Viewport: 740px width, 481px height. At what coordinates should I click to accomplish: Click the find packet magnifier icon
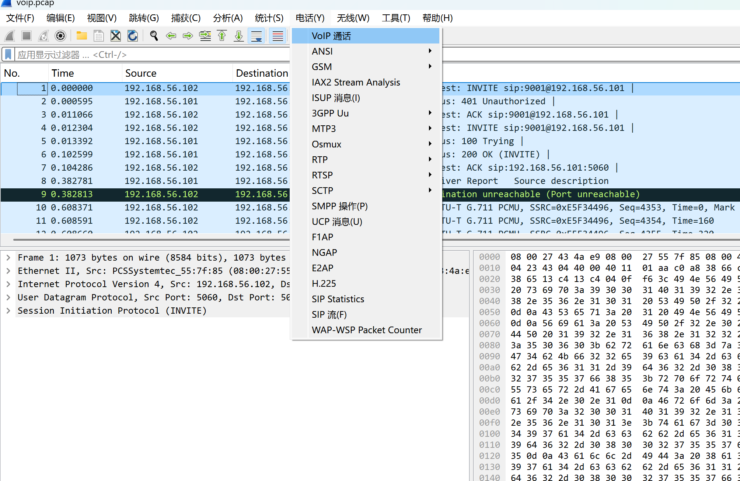(x=154, y=36)
